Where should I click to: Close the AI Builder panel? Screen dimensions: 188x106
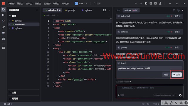click(x=183, y=11)
